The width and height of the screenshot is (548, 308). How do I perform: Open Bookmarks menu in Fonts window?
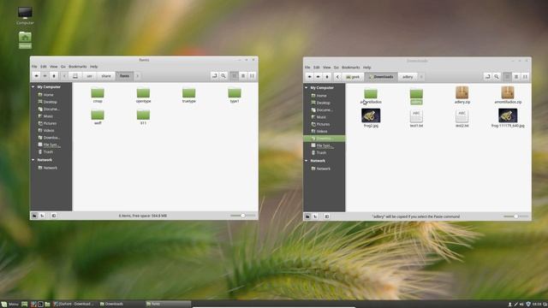[x=78, y=67]
